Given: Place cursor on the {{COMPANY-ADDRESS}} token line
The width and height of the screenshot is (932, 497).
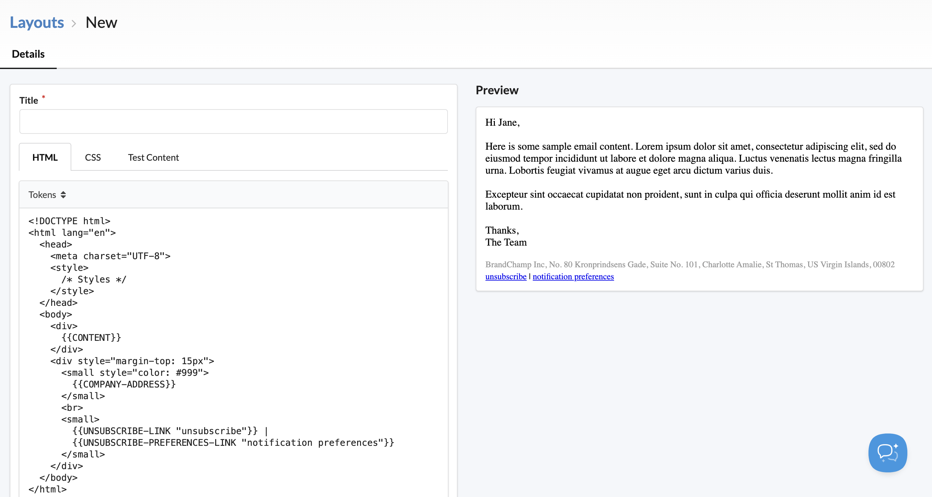Looking at the screenshot, I should point(124,384).
